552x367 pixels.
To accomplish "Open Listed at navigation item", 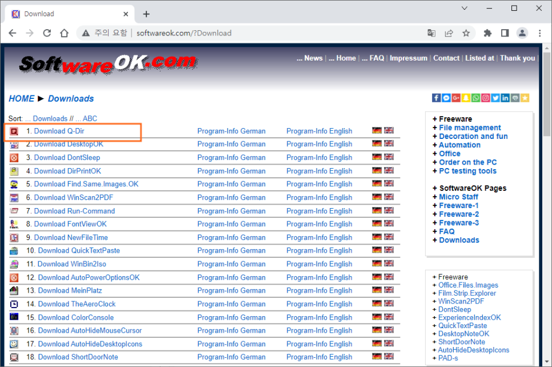I will (479, 58).
